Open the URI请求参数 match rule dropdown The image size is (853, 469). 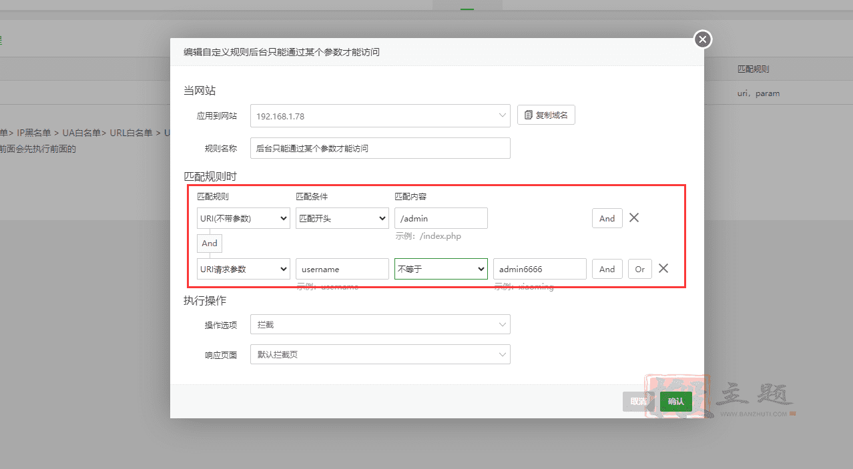[244, 269]
